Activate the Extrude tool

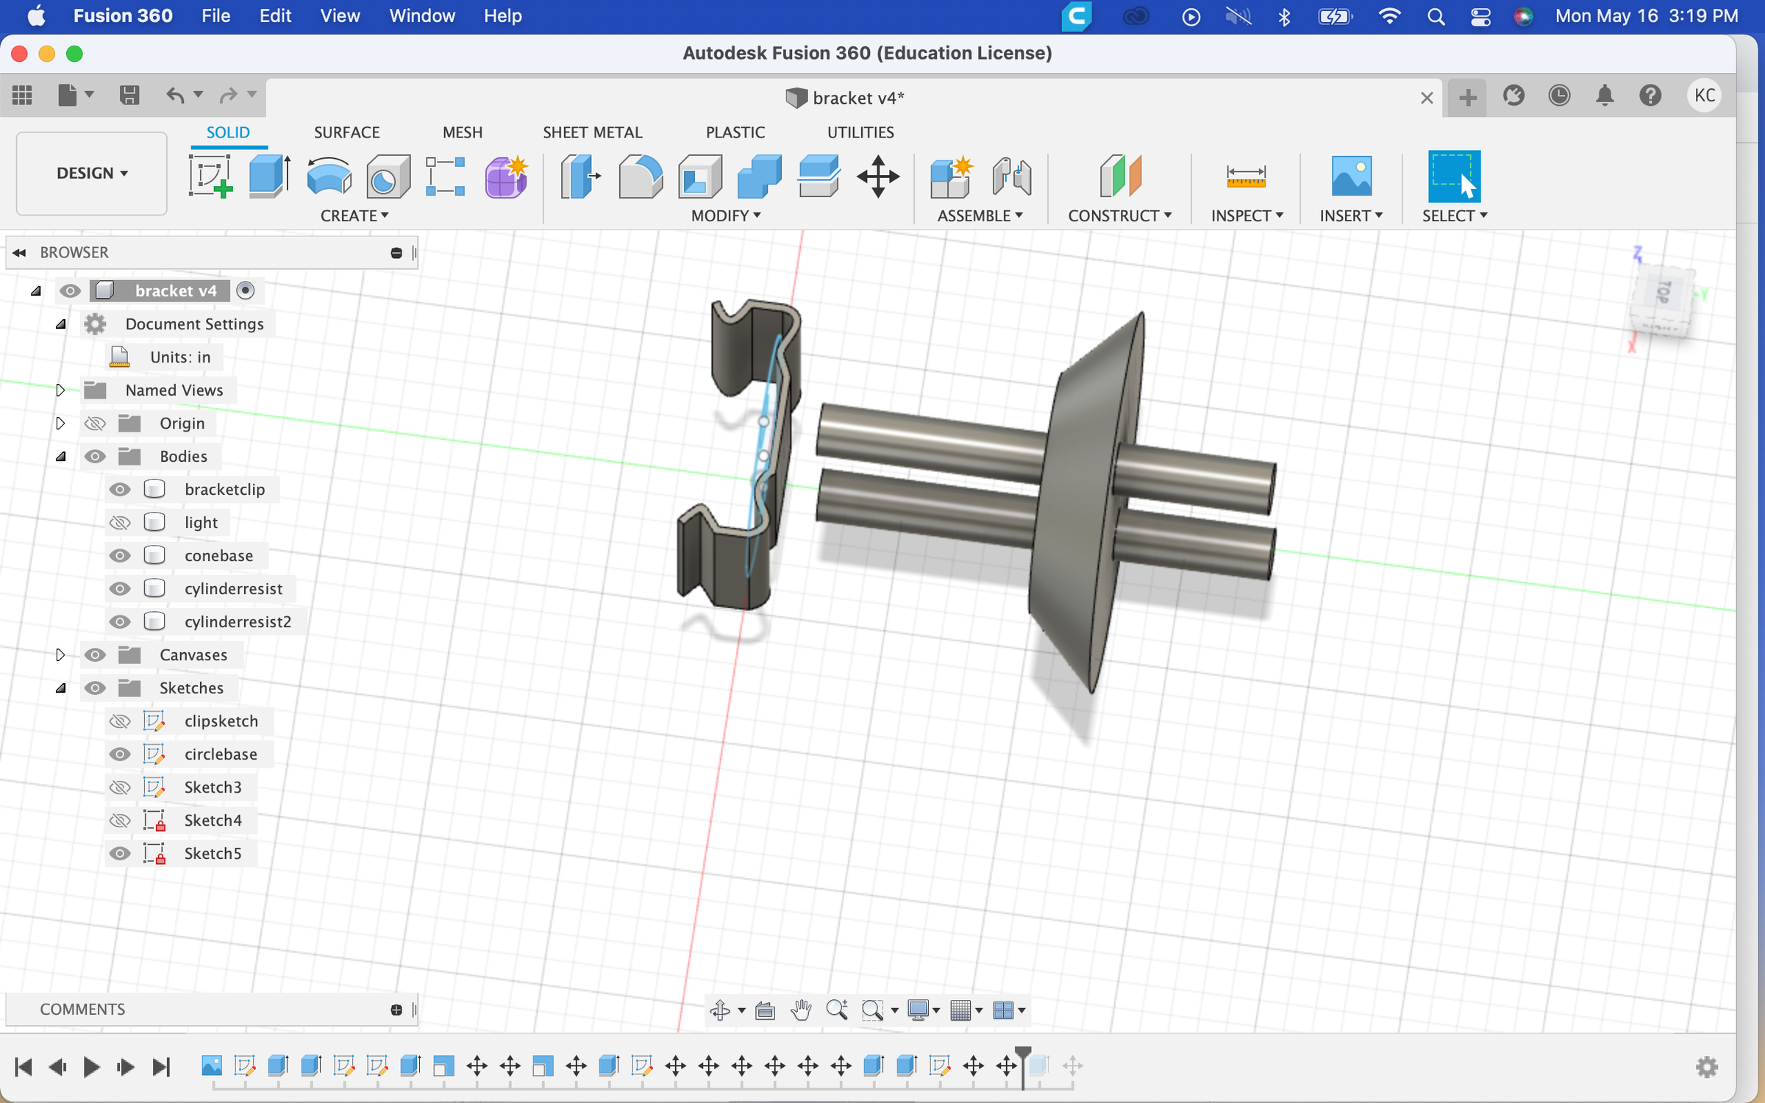pos(268,176)
